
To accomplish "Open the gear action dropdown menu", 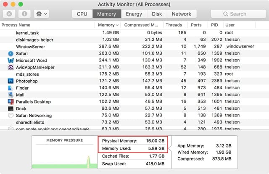I will tap(42, 14).
